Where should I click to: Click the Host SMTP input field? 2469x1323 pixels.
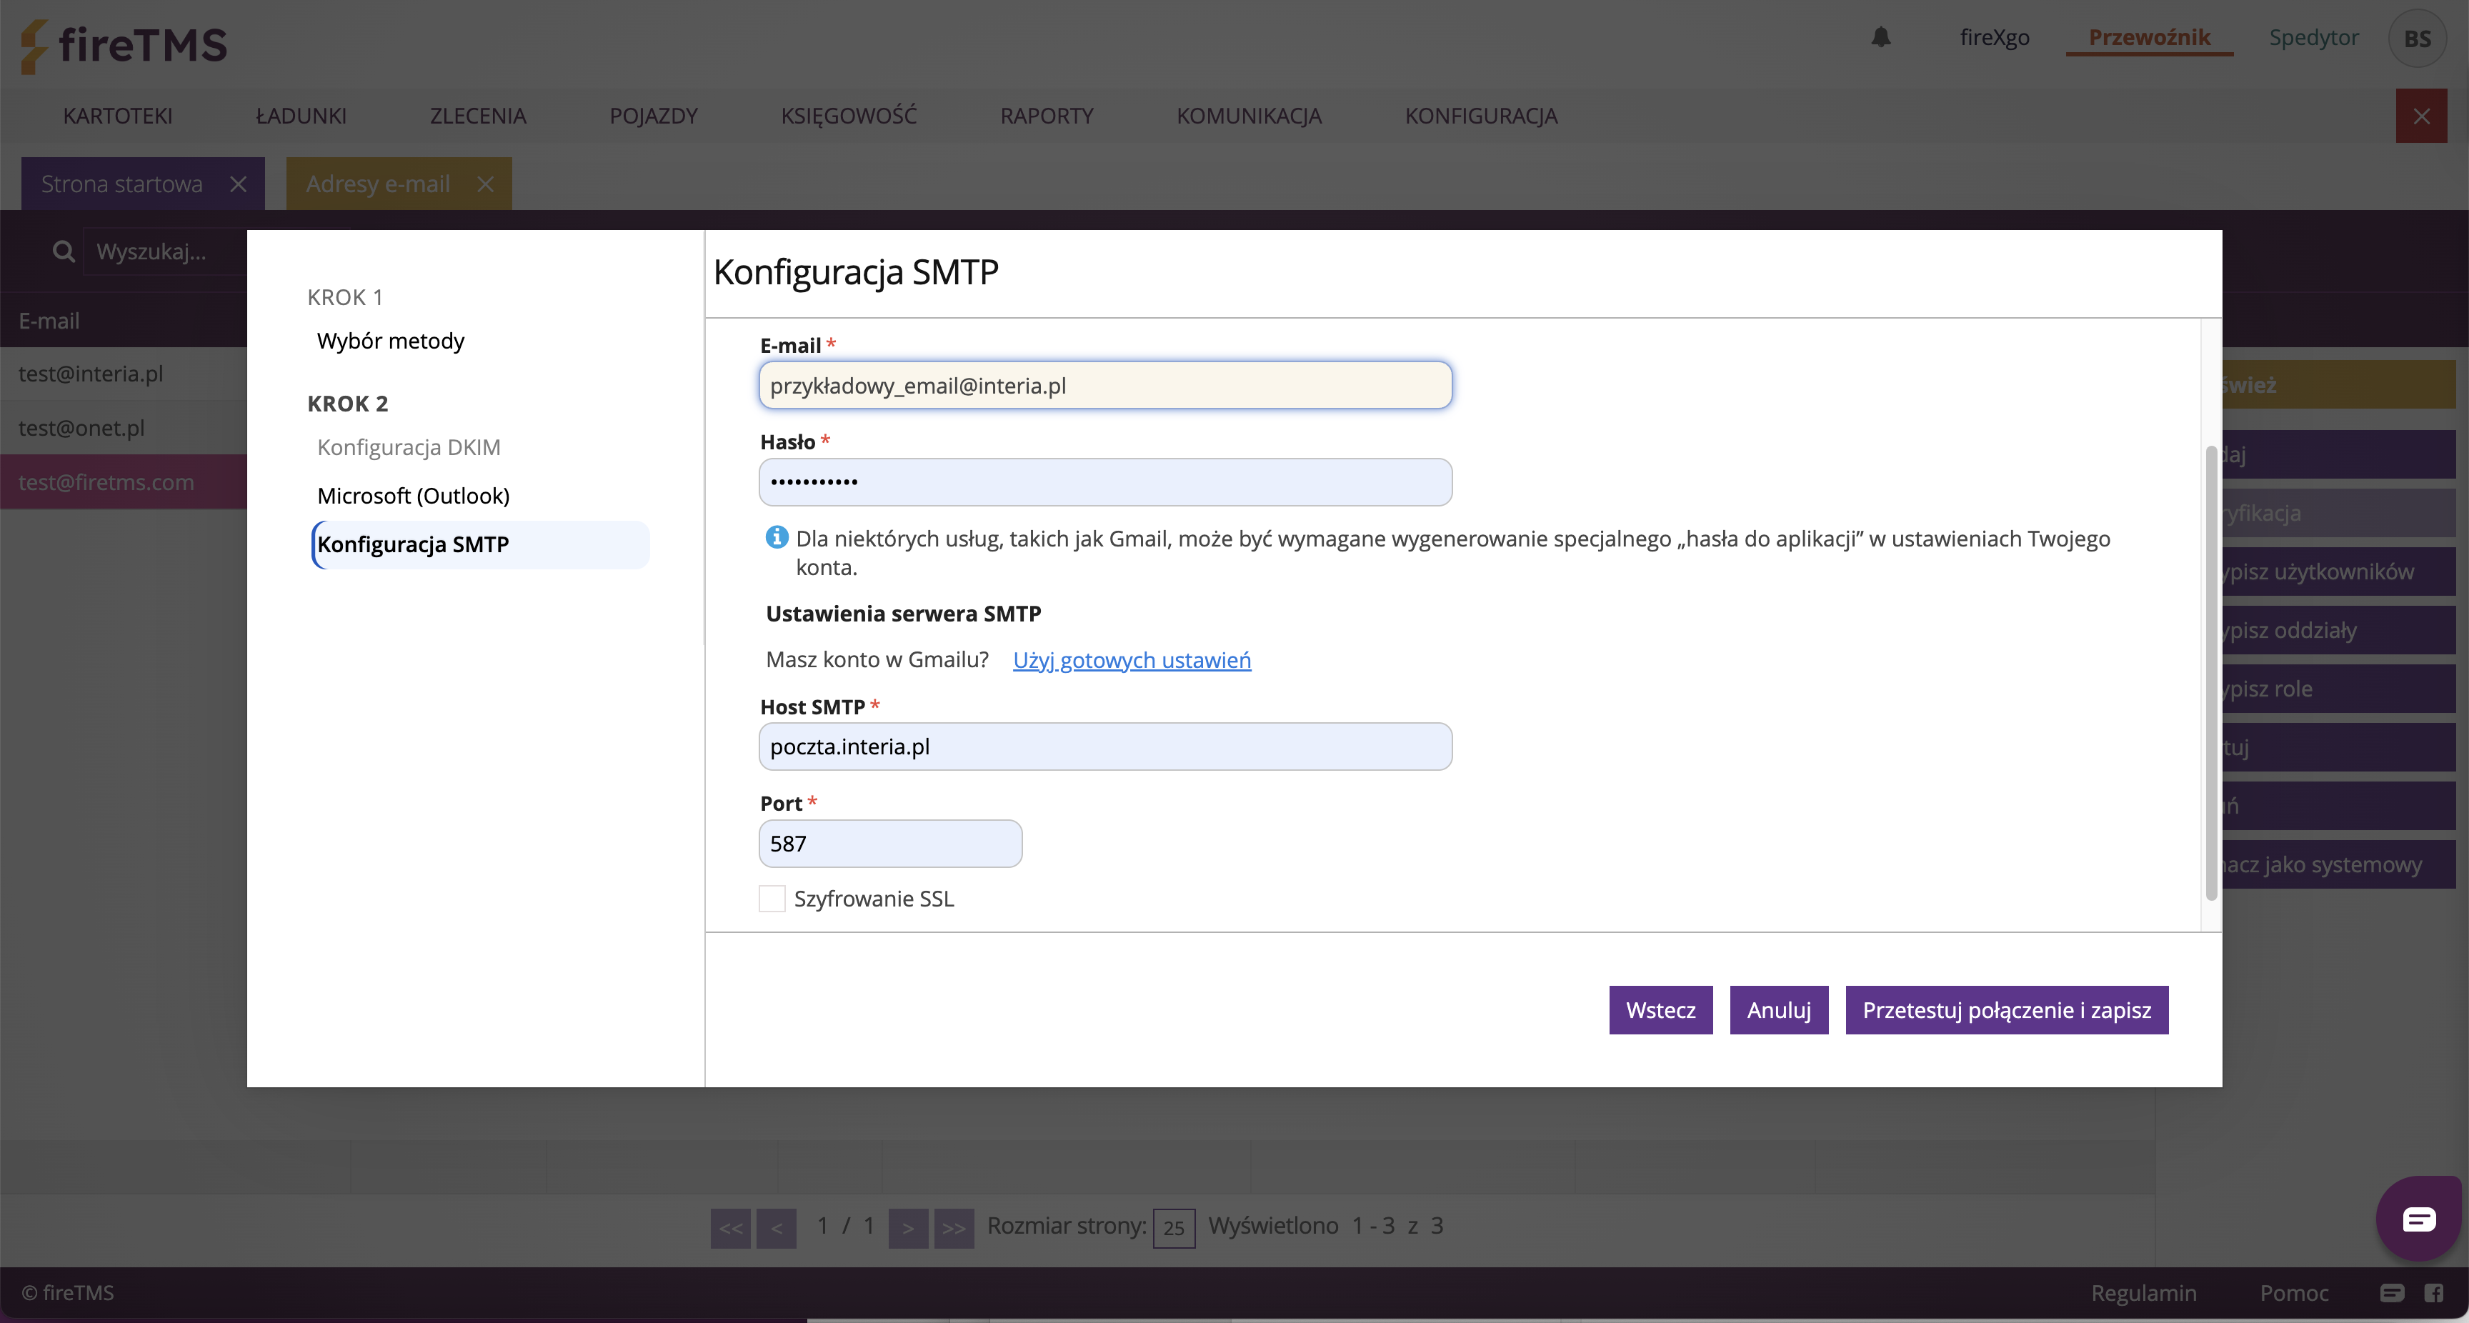(x=1104, y=747)
